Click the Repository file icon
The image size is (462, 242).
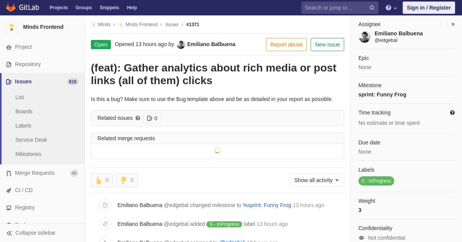(9, 65)
